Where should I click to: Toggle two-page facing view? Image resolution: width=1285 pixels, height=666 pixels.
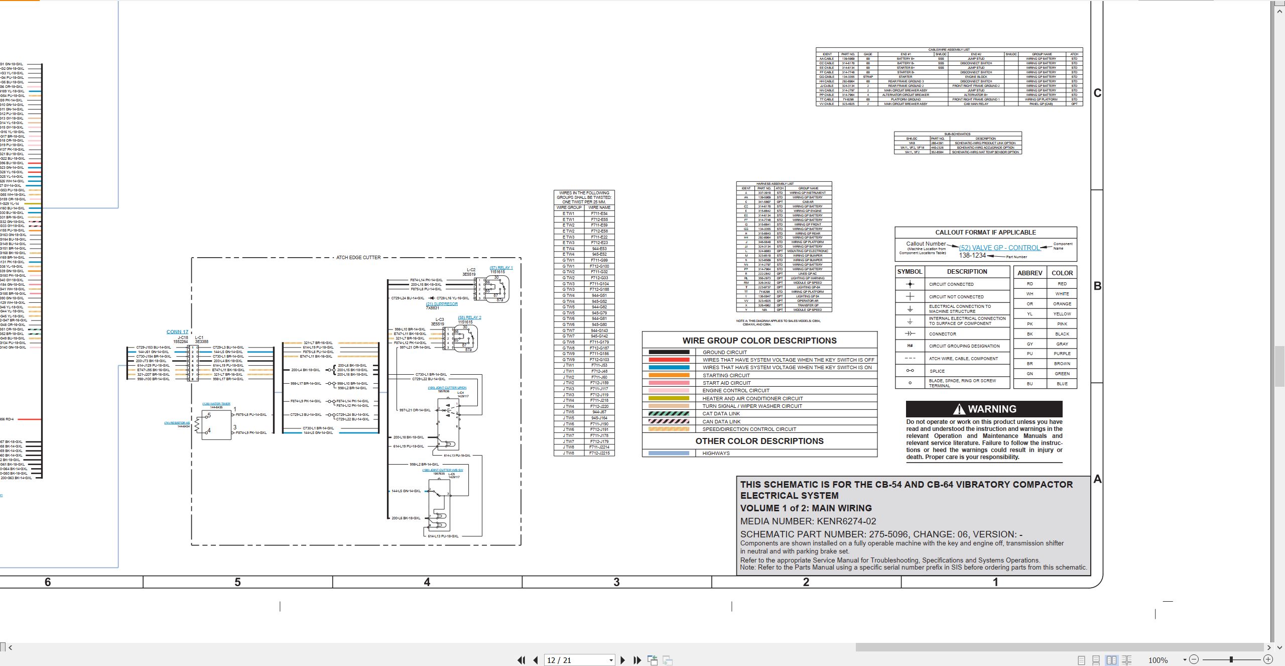click(1112, 660)
